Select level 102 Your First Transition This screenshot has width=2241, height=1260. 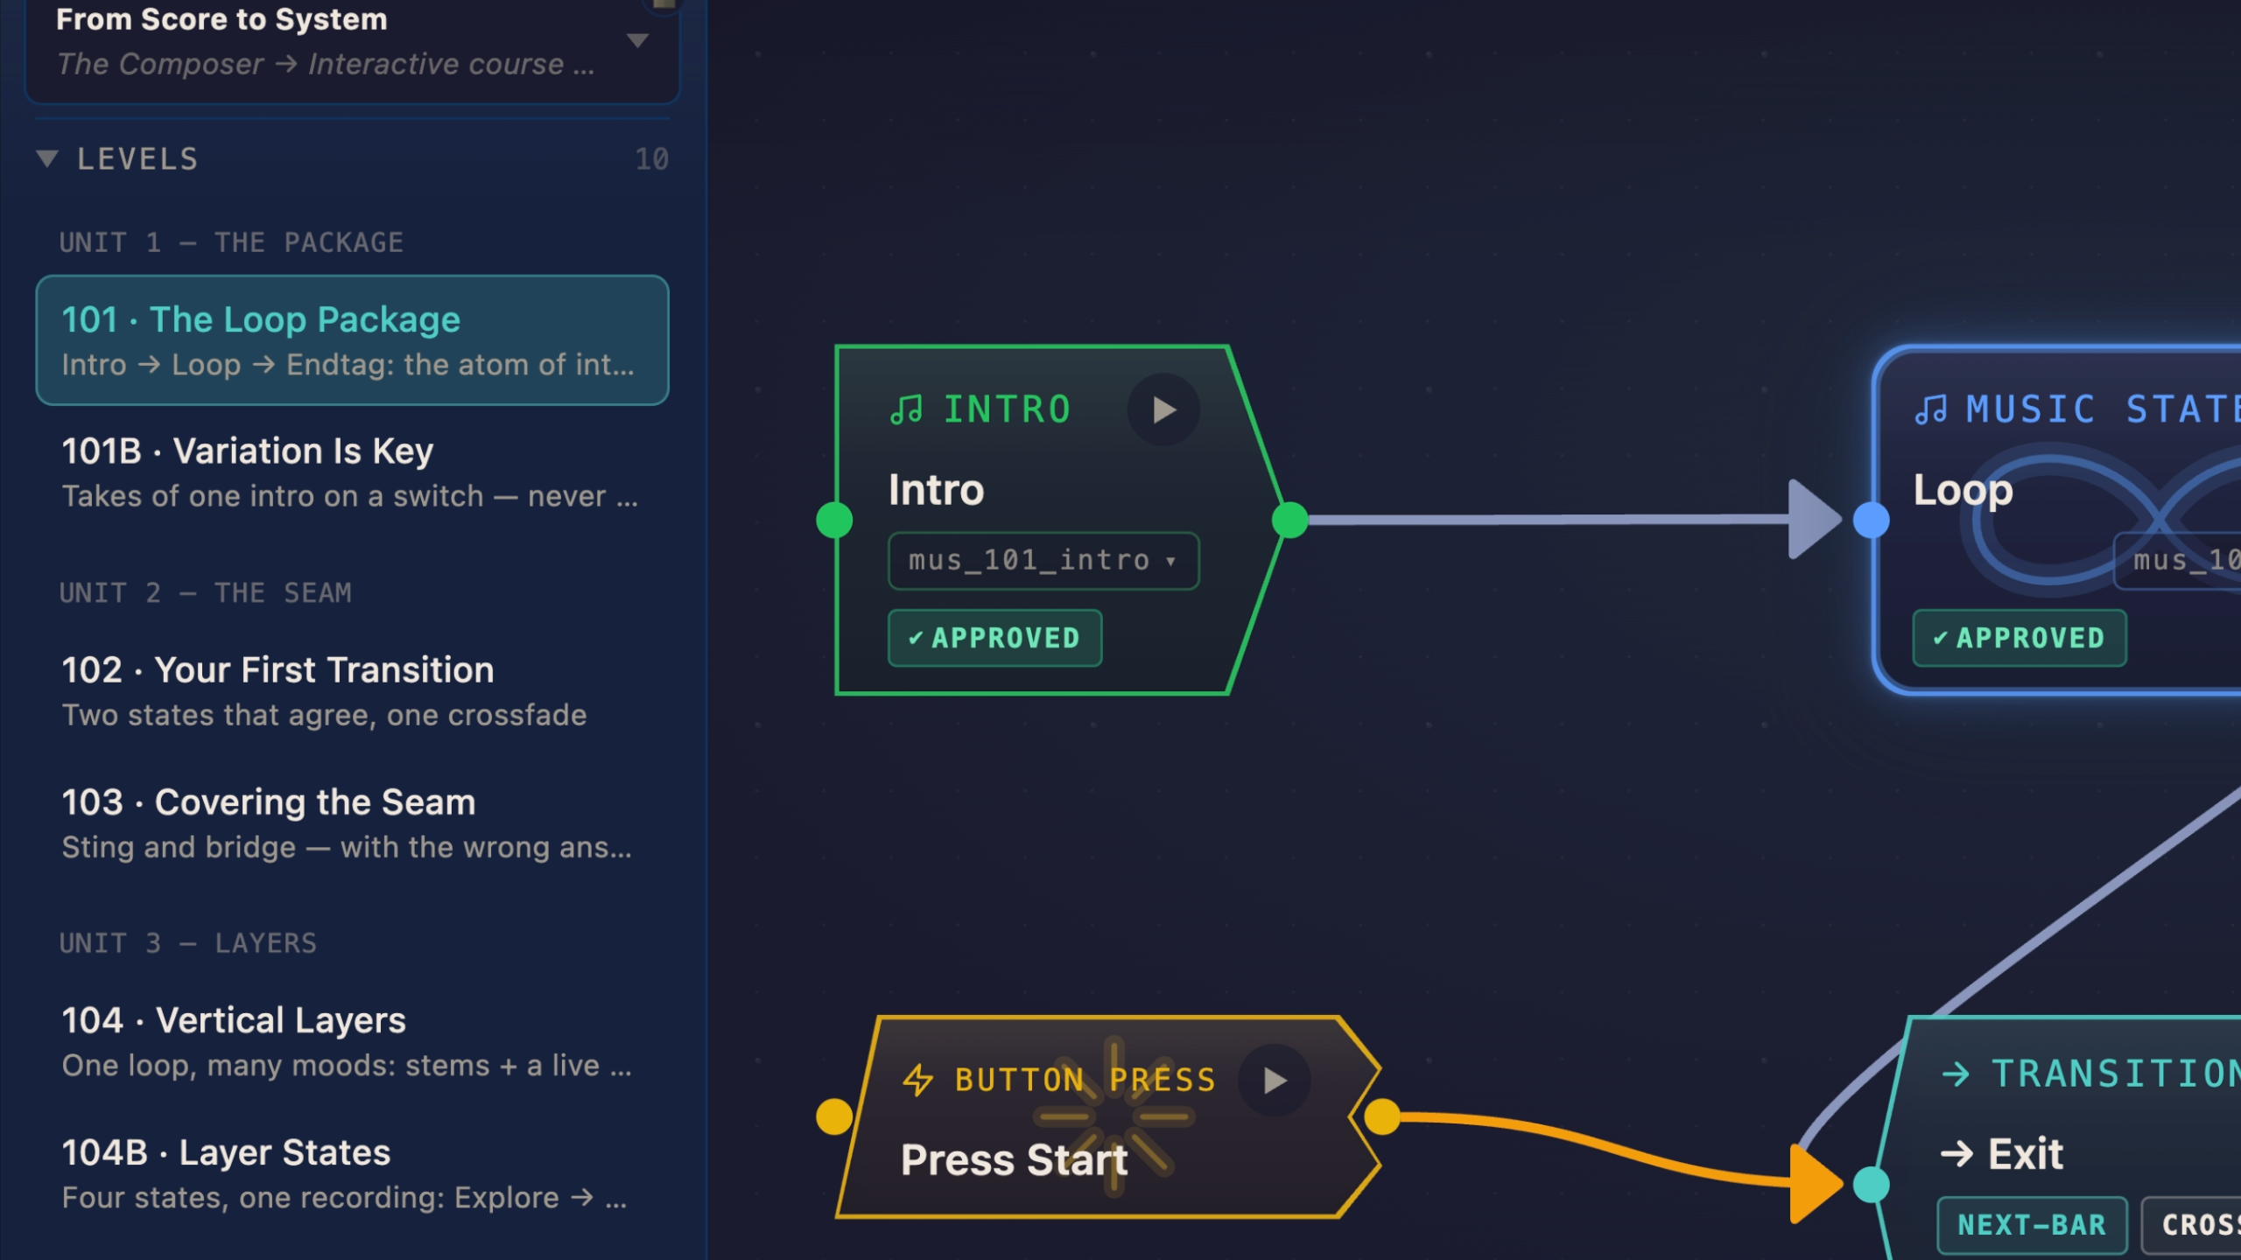click(352, 691)
